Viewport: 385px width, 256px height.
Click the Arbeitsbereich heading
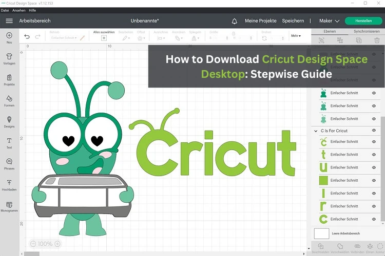tap(35, 21)
